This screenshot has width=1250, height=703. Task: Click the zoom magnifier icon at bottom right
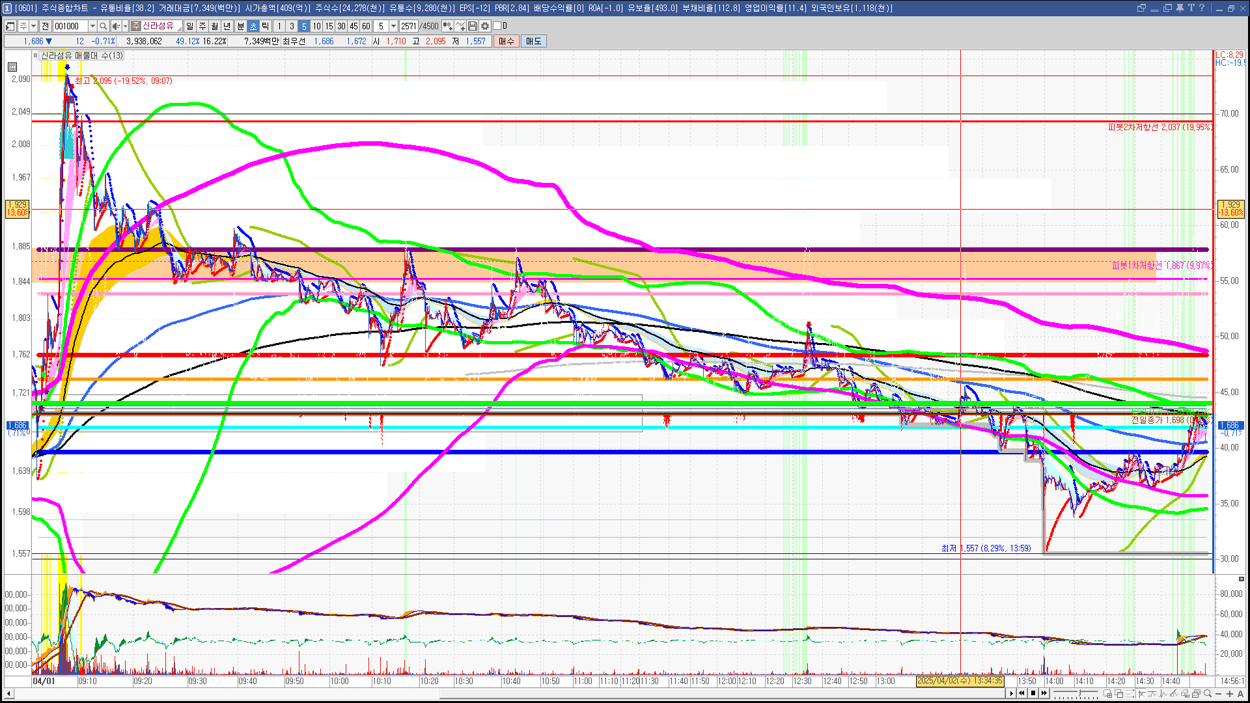(1208, 694)
